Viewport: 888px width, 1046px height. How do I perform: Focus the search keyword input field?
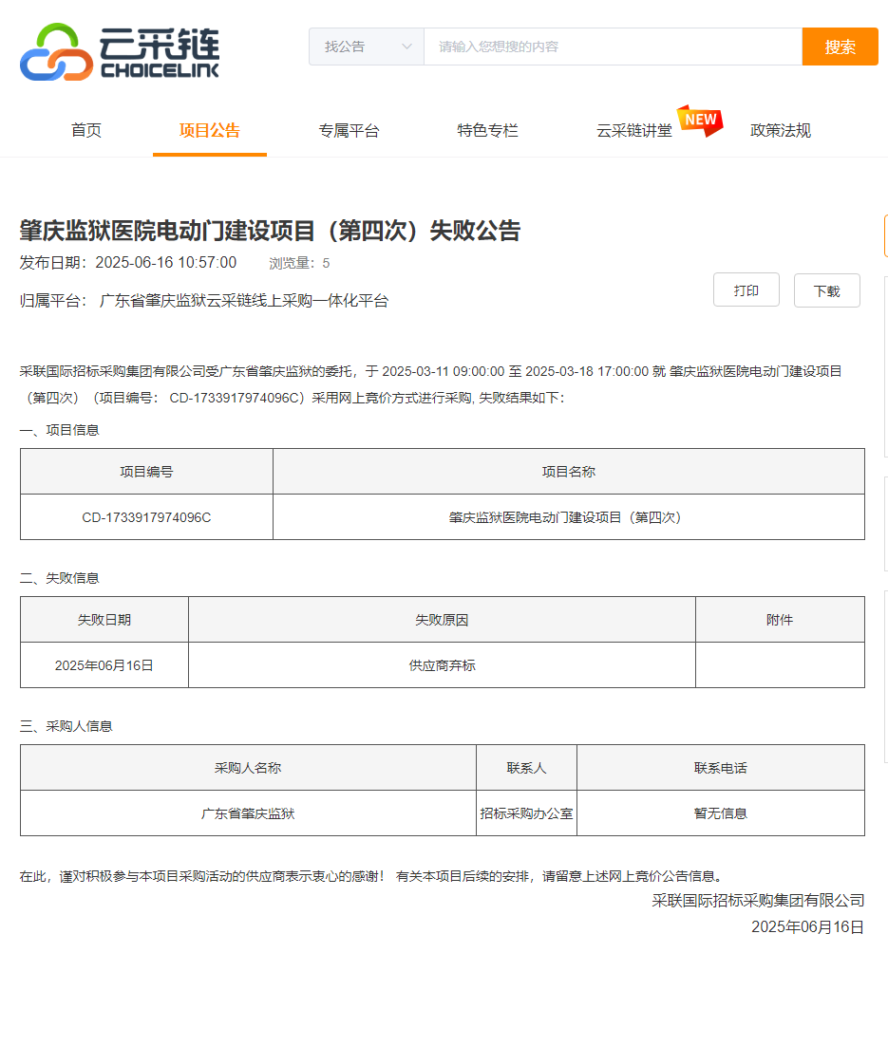613,47
